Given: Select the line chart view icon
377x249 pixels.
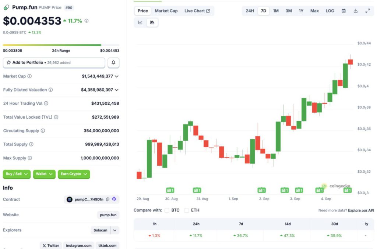Looking at the screenshot, I should [x=140, y=22].
